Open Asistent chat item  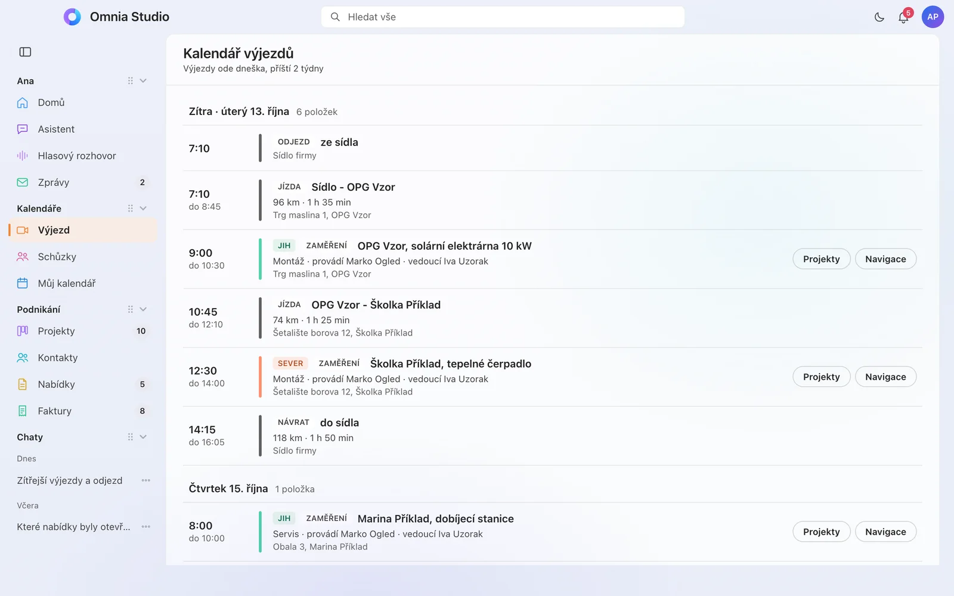(83, 129)
